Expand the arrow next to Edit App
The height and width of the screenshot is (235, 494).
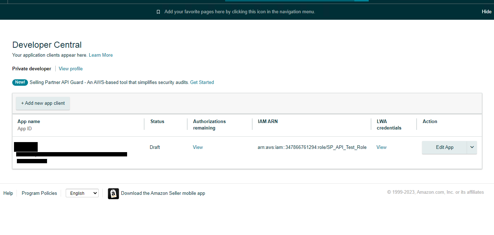(472, 147)
